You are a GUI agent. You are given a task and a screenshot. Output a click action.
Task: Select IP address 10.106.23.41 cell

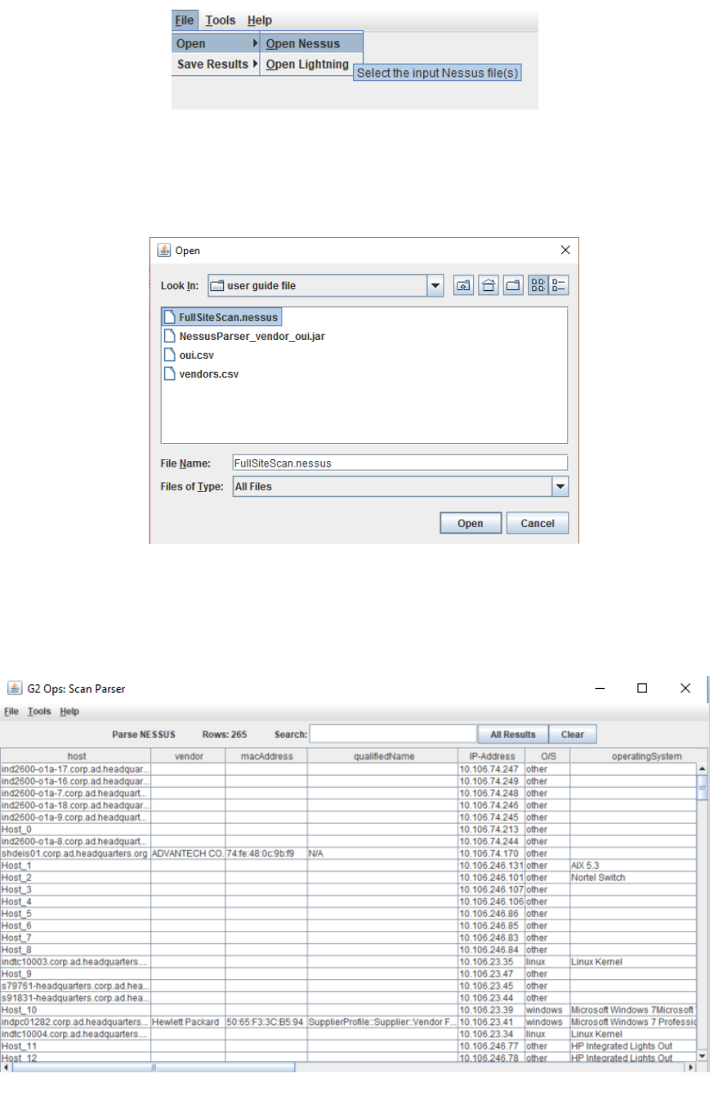[491, 1022]
